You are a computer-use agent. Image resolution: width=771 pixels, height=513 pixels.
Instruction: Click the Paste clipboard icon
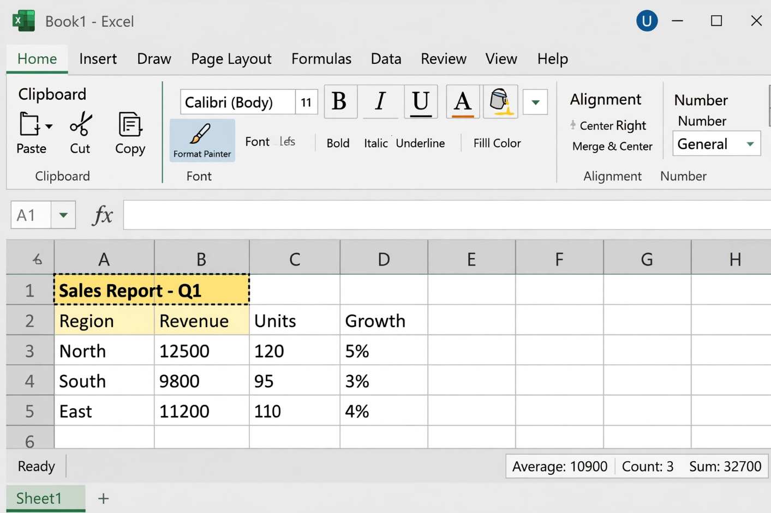pyautogui.click(x=29, y=124)
